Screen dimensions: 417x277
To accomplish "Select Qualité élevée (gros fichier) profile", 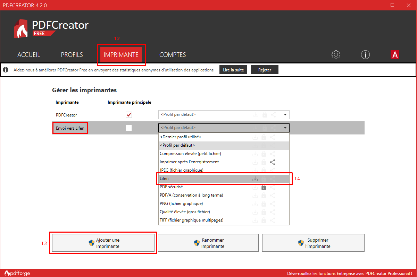I will [x=224, y=212].
